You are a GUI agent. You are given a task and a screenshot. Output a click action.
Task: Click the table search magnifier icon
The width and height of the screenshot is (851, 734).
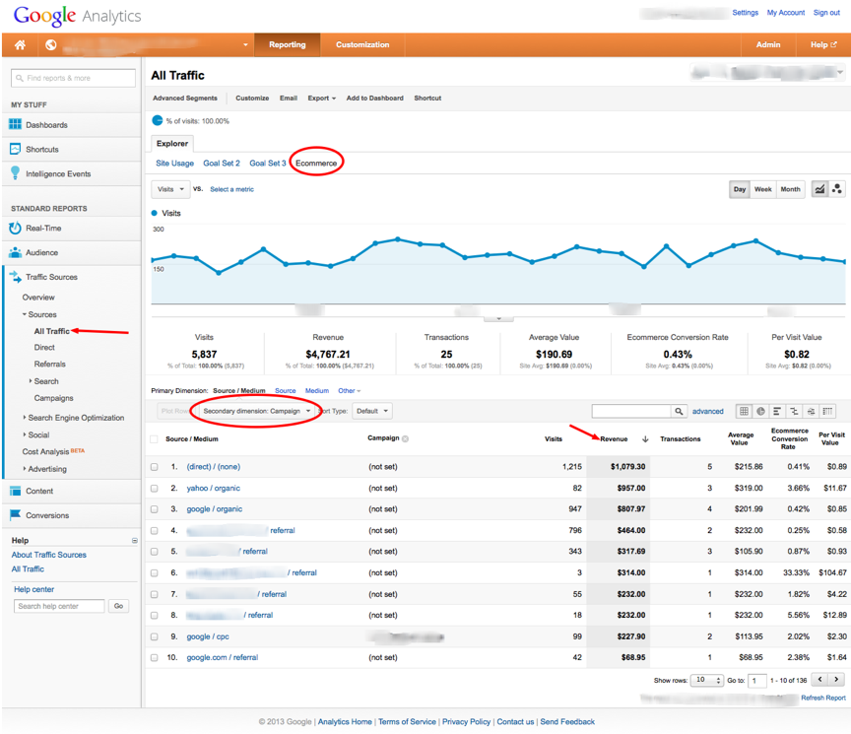click(x=680, y=411)
